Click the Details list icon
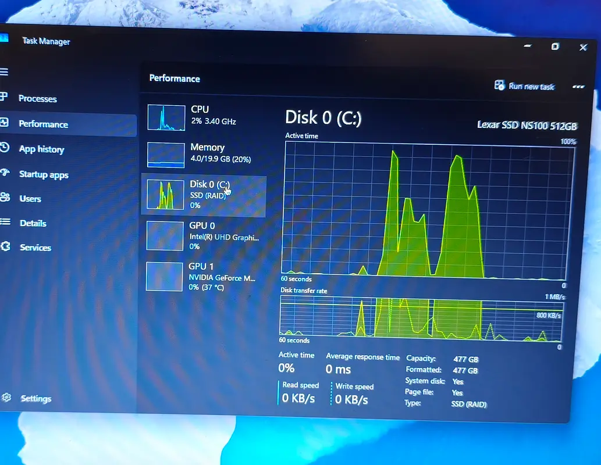 tap(5, 222)
